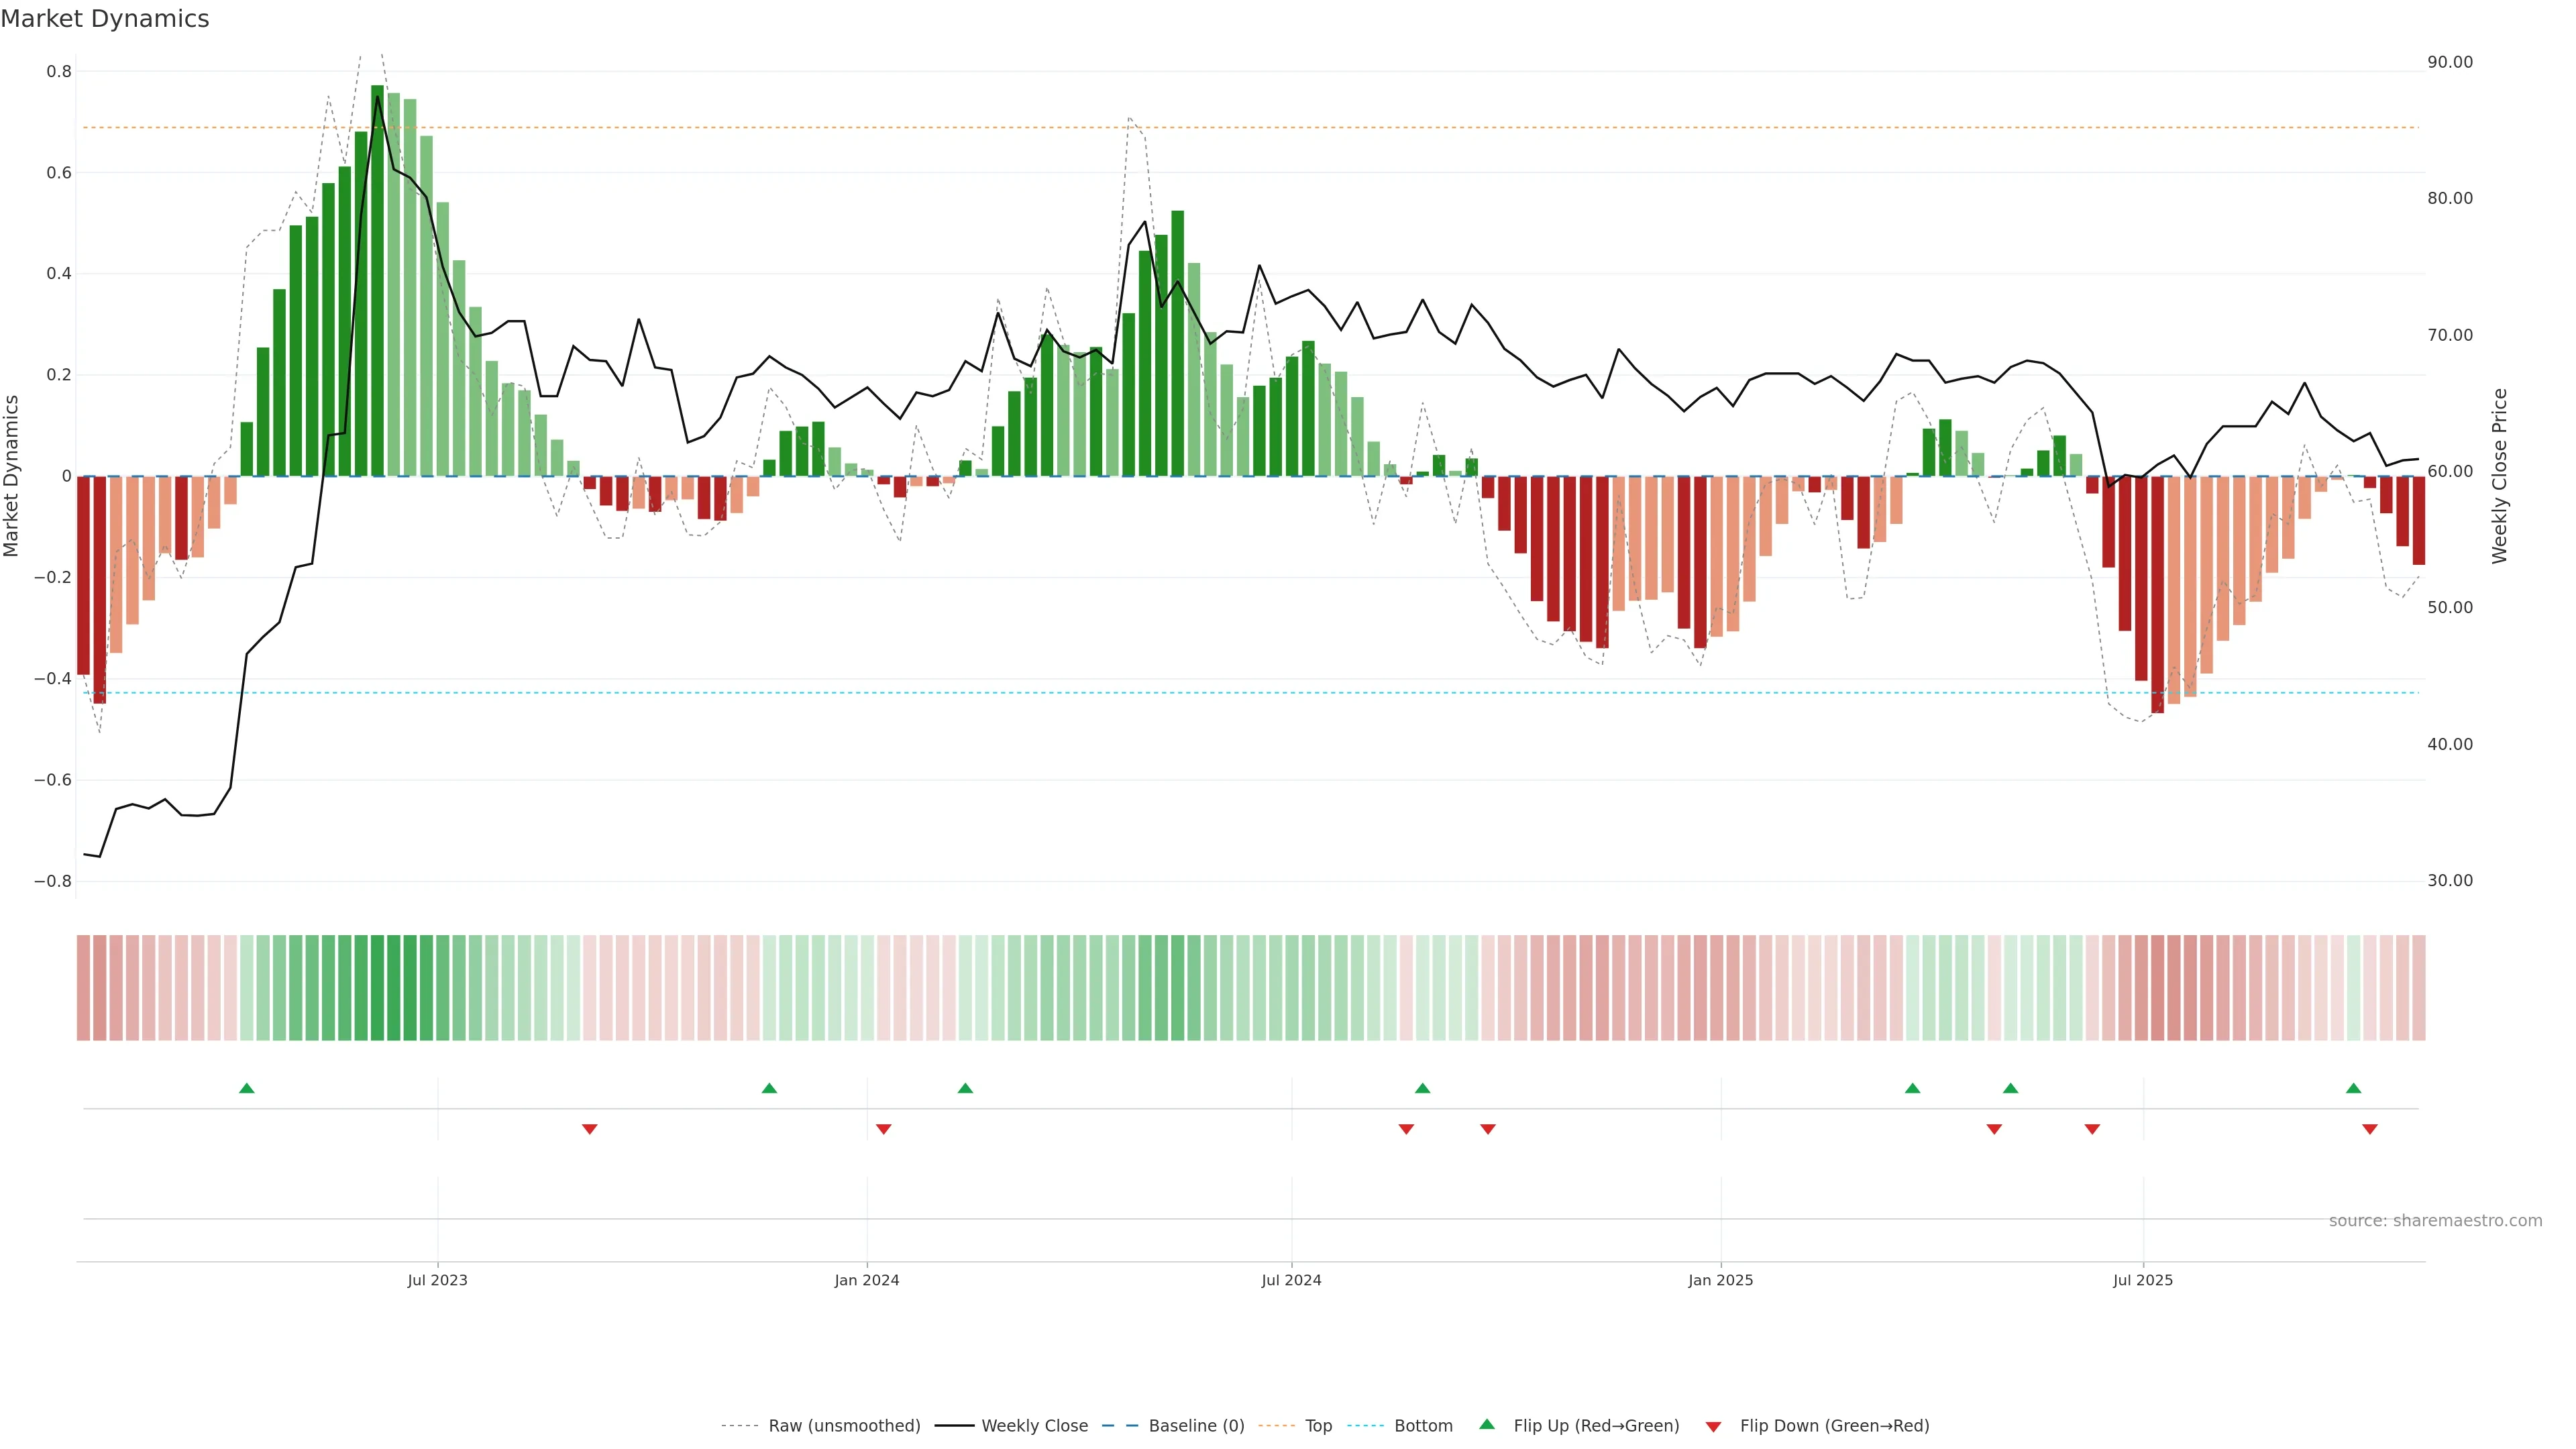This screenshot has height=1449, width=2576.
Task: Click the last red flip-down triangle marker
Action: (x=2369, y=1129)
